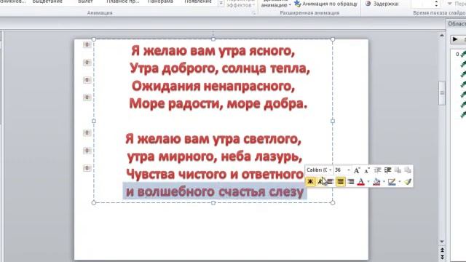Select animation marker beside 'Море радости, море добра'
Image resolution: width=466 pixels, height=262 pixels.
coord(87,98)
